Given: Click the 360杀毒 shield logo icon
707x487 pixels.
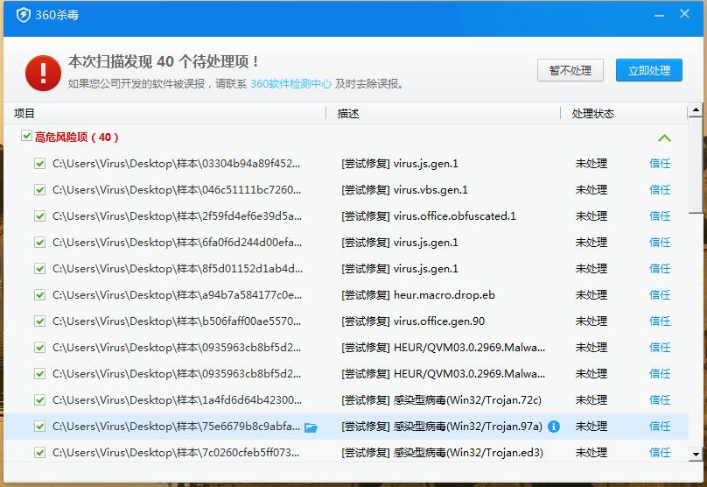Looking at the screenshot, I should coord(24,15).
